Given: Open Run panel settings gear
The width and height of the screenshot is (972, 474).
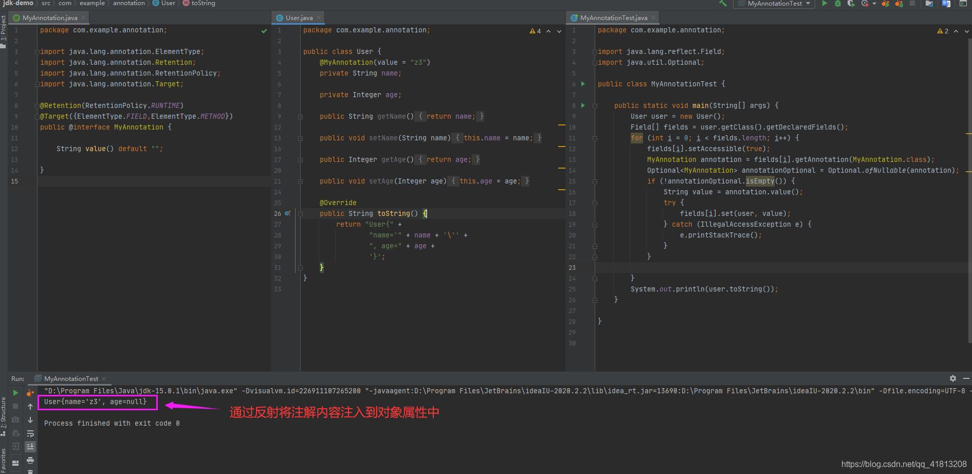Looking at the screenshot, I should coord(953,378).
